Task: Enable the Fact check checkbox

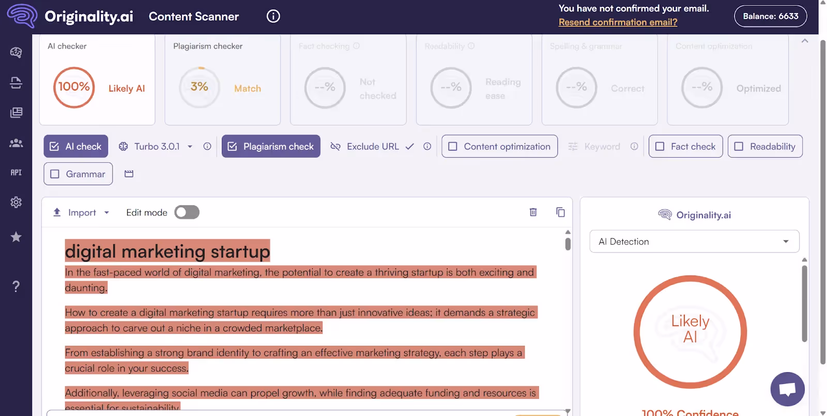Action: (x=685, y=146)
